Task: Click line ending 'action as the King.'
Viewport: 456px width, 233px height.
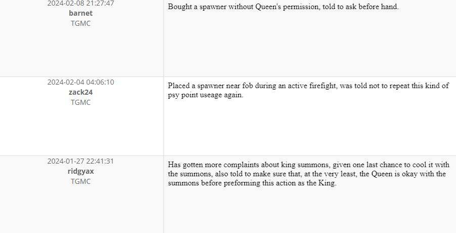Action: pyautogui.click(x=252, y=183)
